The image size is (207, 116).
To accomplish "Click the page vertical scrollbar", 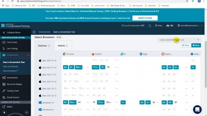I will pyautogui.click(x=206, y=64).
